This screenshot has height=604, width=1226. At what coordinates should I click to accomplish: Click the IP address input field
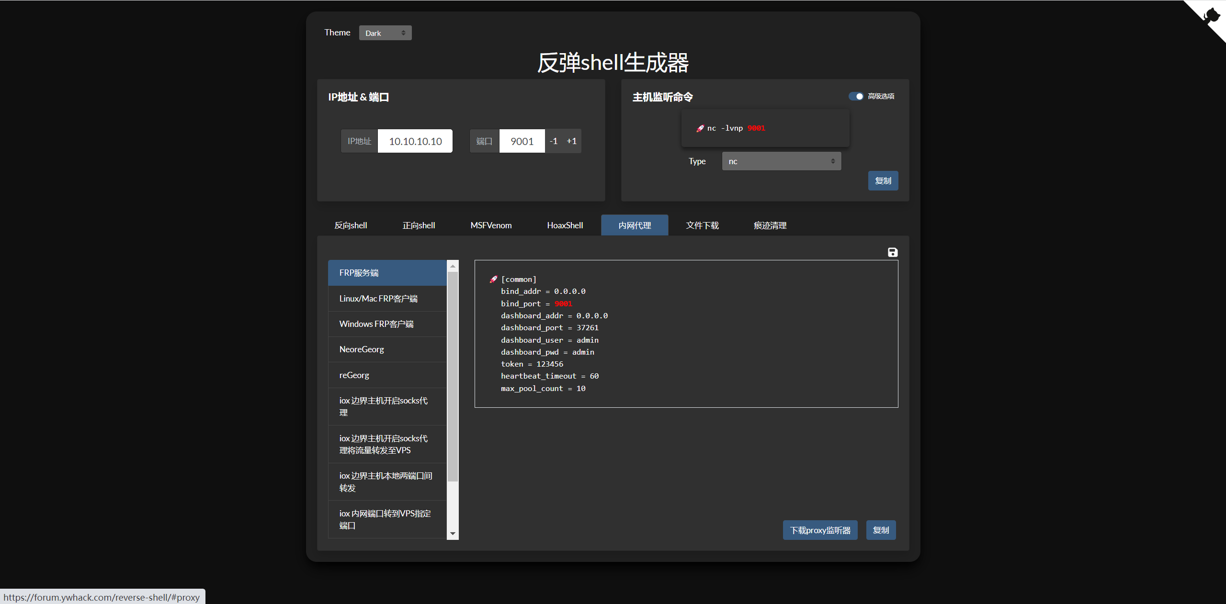click(415, 141)
